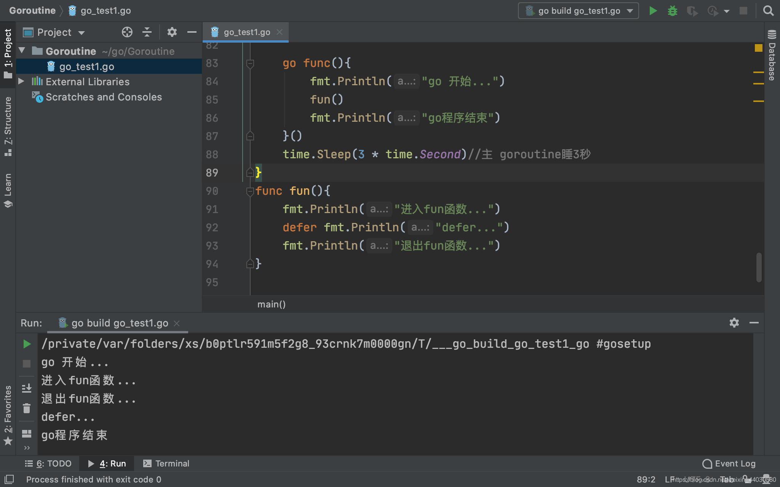Open the run configuration dropdown

point(578,11)
